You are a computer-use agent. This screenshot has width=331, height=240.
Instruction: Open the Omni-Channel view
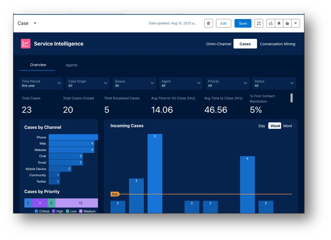pyautogui.click(x=219, y=44)
